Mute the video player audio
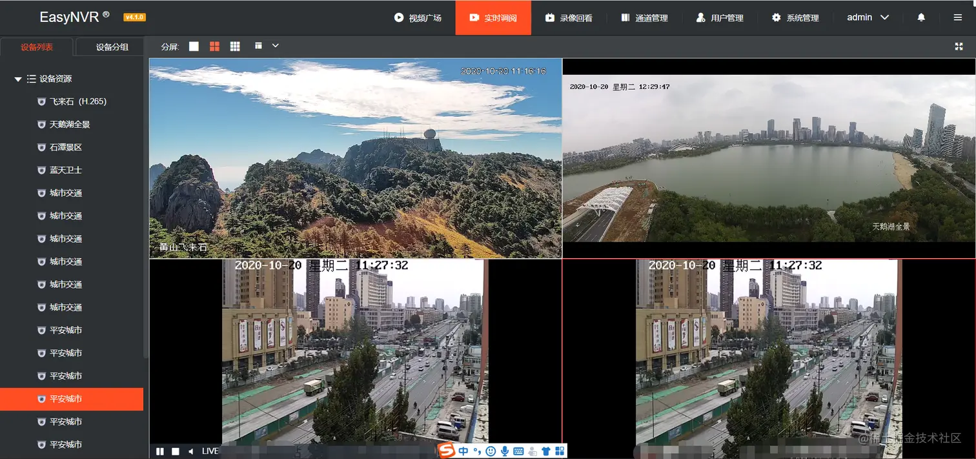 [x=190, y=451]
